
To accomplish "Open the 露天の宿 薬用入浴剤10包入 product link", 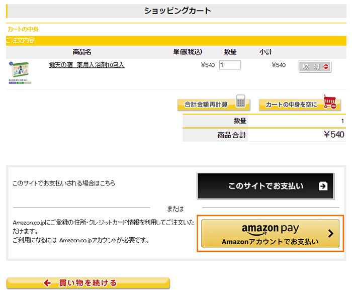I will (86, 65).
